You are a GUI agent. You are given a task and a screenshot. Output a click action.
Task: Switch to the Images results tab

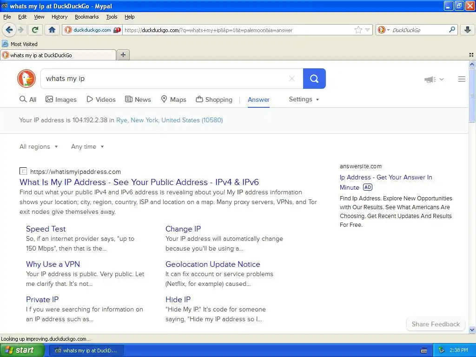tap(61, 99)
